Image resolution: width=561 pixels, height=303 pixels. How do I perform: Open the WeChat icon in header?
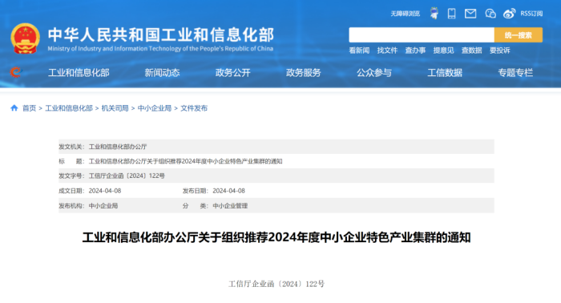[490, 14]
